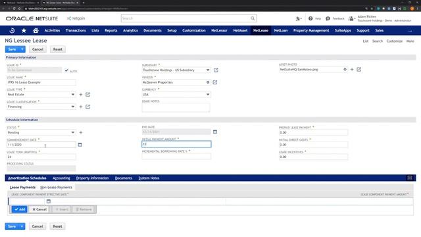421x237 pixels.
Task: Click the Oracle NetSuite logo
Action: click(x=32, y=18)
